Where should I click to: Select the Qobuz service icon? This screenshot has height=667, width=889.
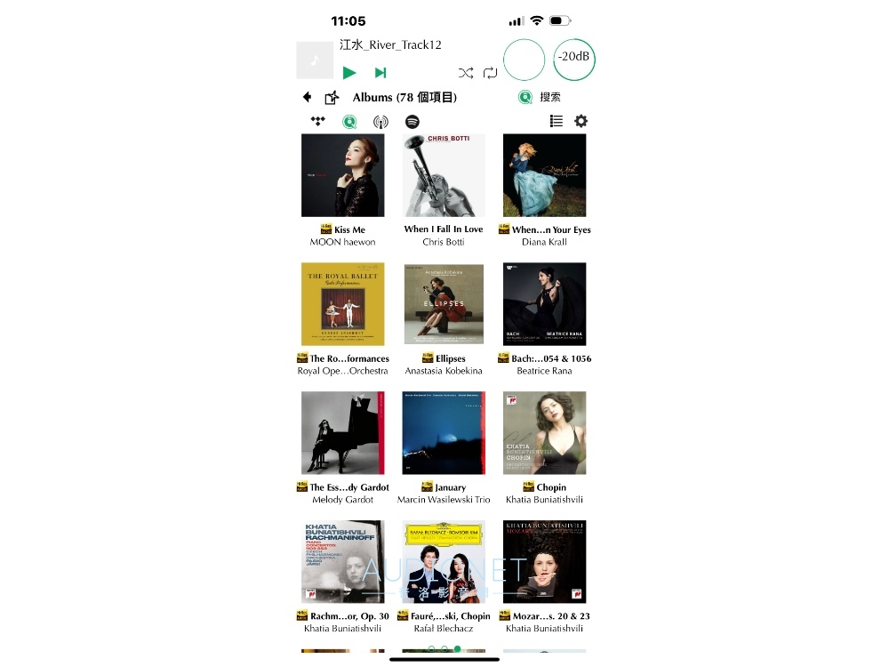[x=349, y=121]
